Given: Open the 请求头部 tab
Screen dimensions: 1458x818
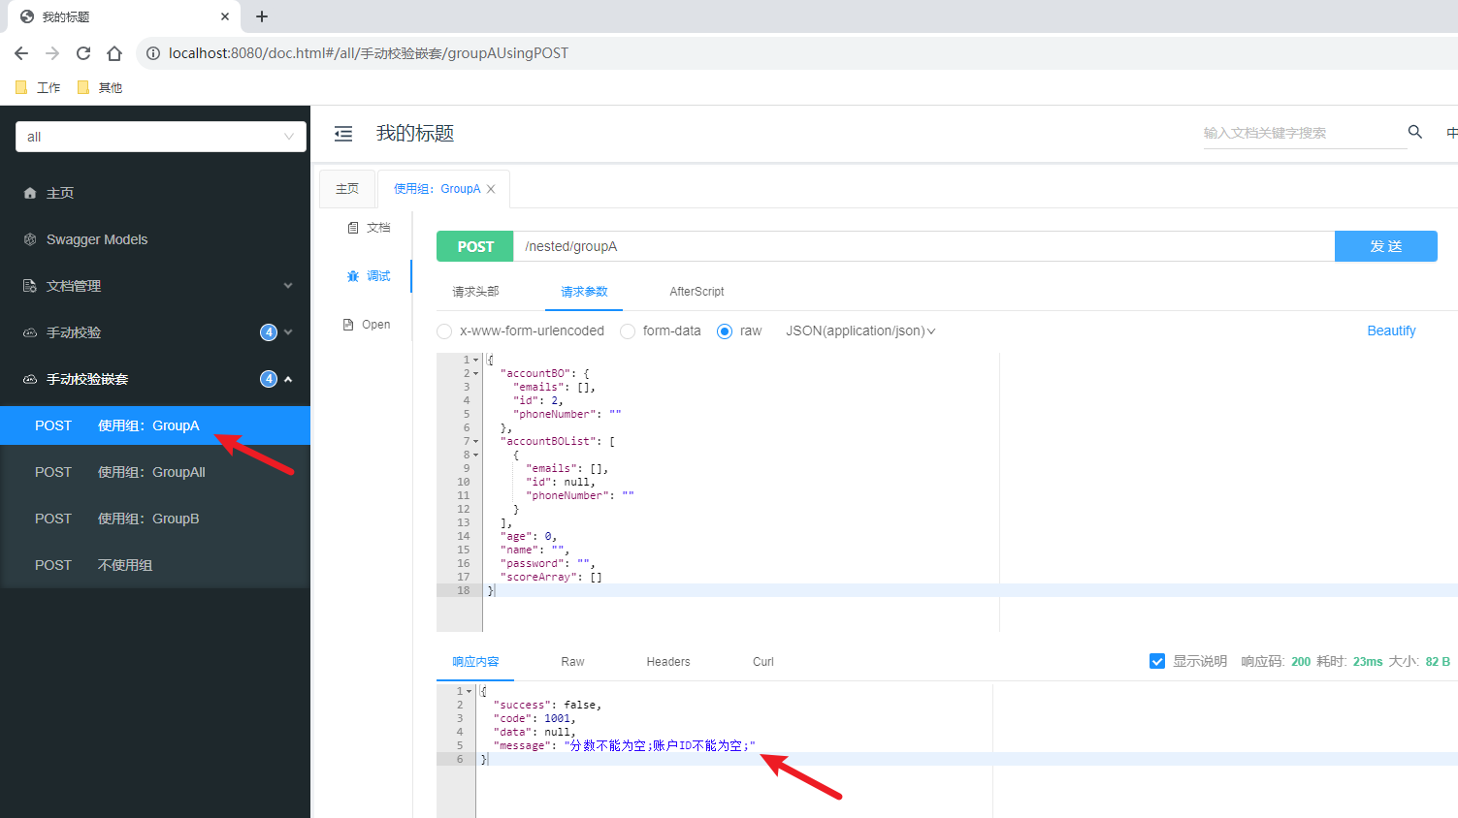Looking at the screenshot, I should point(475,292).
